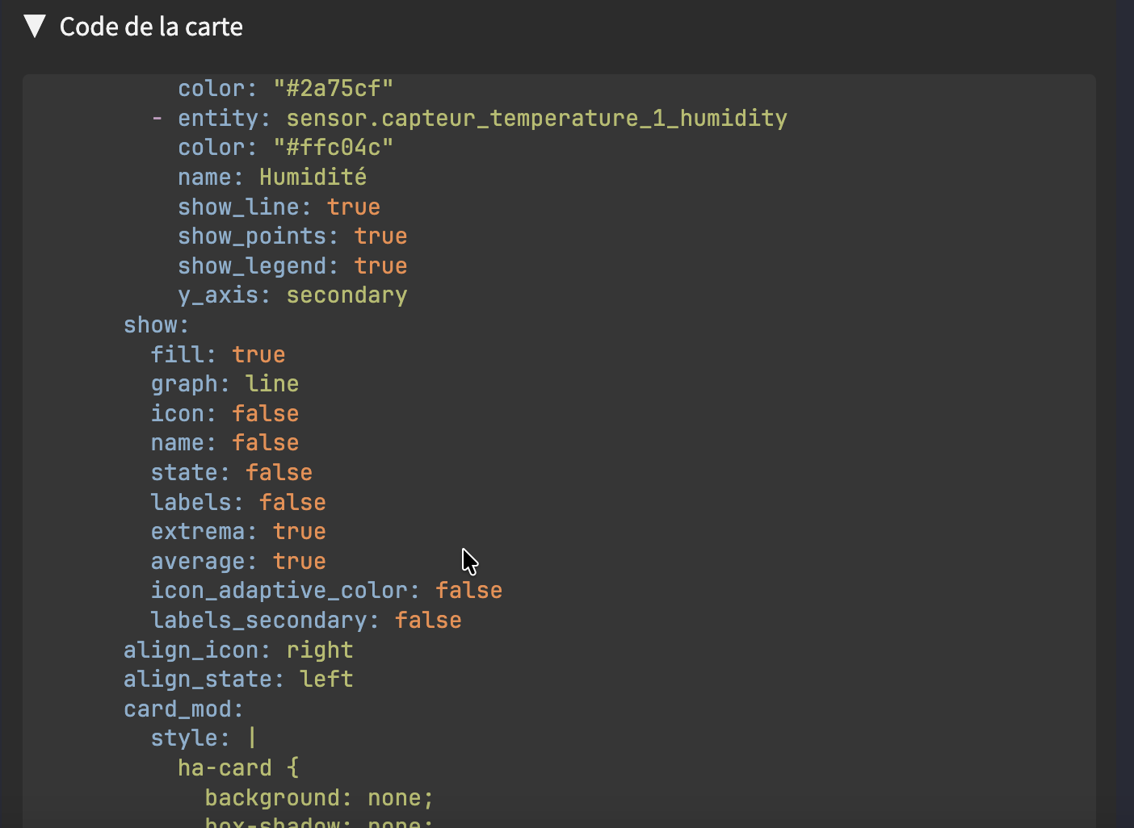Click the 'ha-card {' line

(238, 767)
